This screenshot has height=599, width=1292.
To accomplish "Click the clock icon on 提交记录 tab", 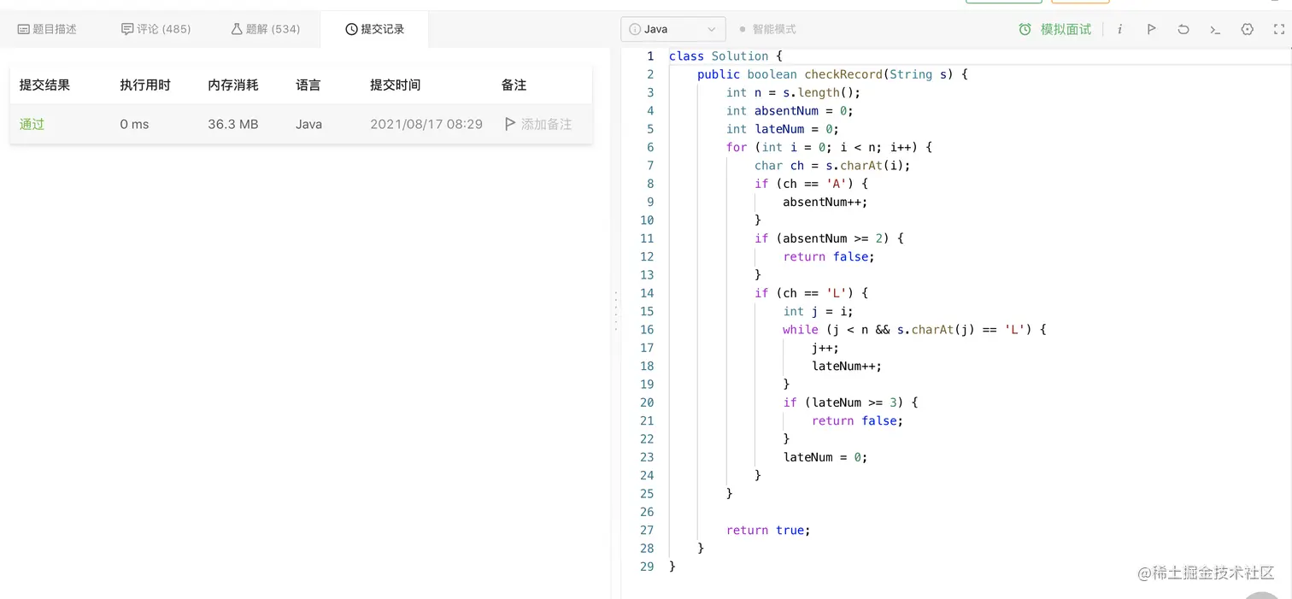I will click(351, 29).
